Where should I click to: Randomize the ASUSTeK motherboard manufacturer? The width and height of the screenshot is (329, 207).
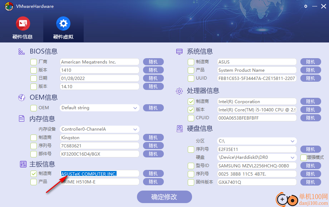pos(153,173)
